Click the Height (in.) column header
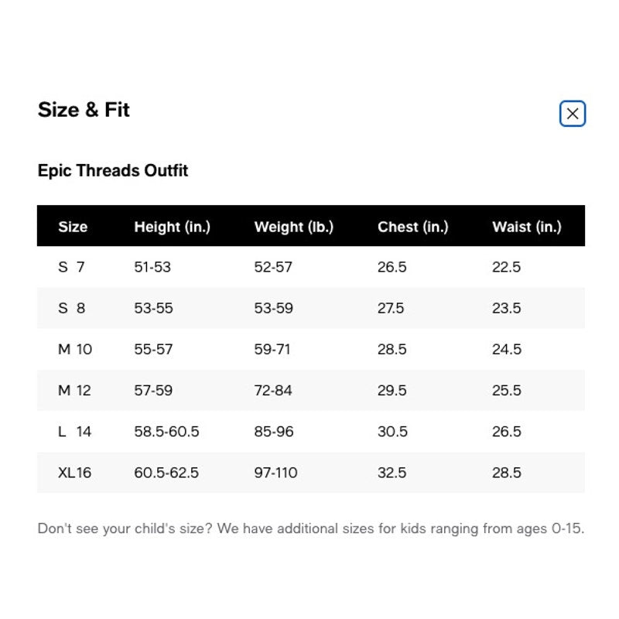The height and width of the screenshot is (619, 619). pos(172,227)
